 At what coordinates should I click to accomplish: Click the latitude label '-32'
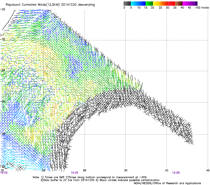(3, 39)
